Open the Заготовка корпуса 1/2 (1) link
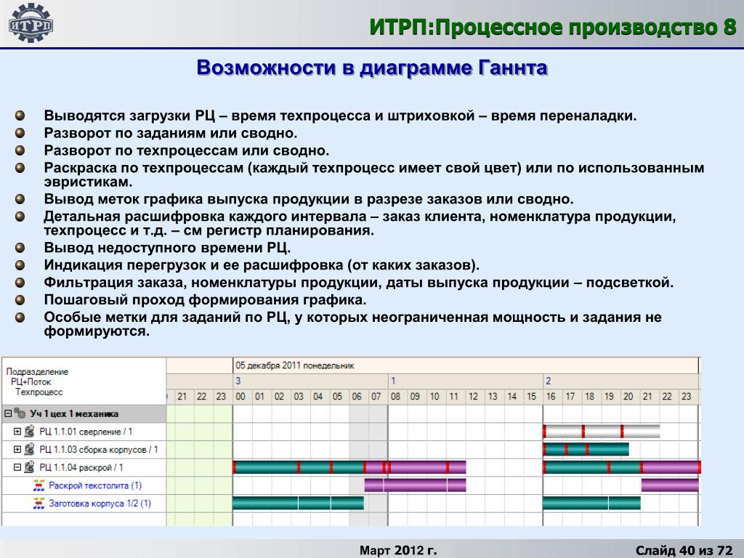Screen dimensions: 744x558 (x=100, y=504)
